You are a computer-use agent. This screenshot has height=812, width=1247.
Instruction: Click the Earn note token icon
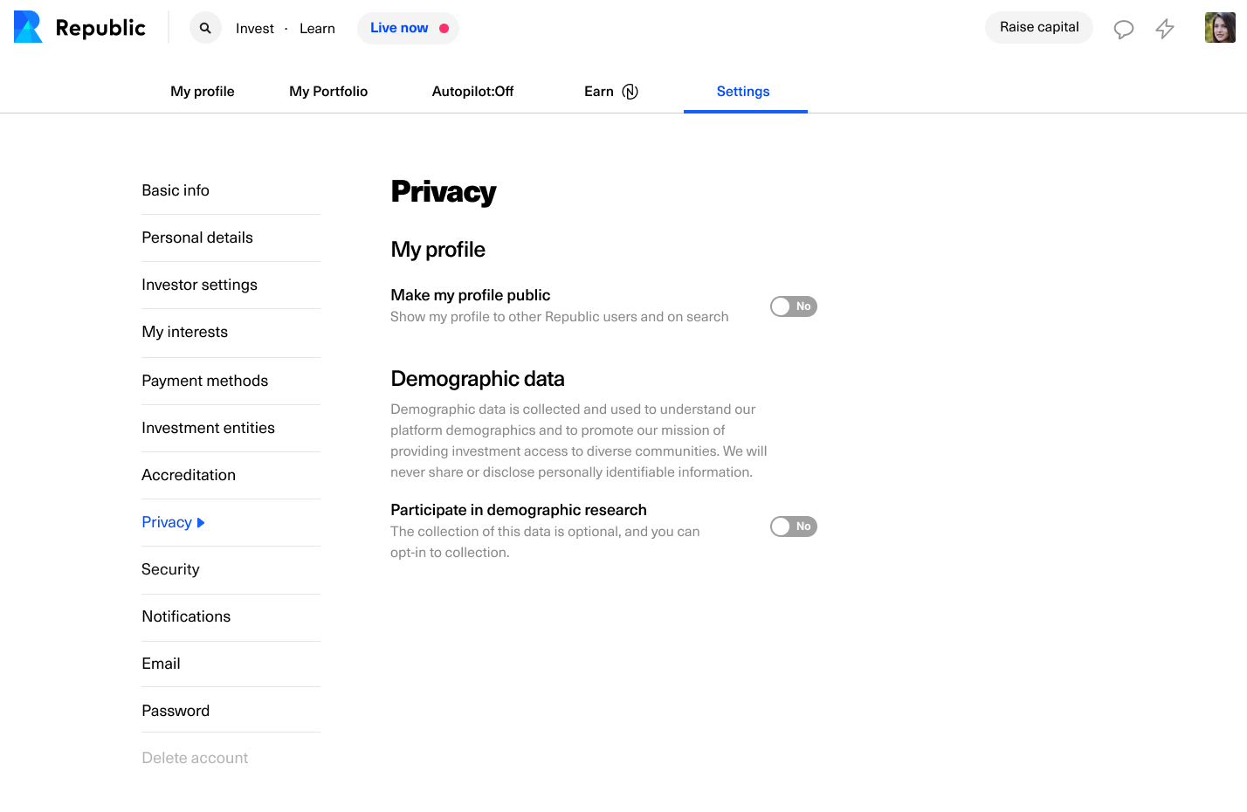click(630, 92)
